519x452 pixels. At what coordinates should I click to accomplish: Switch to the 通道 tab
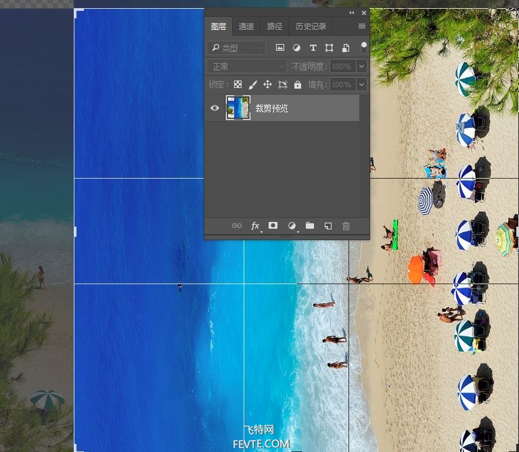coord(246,26)
